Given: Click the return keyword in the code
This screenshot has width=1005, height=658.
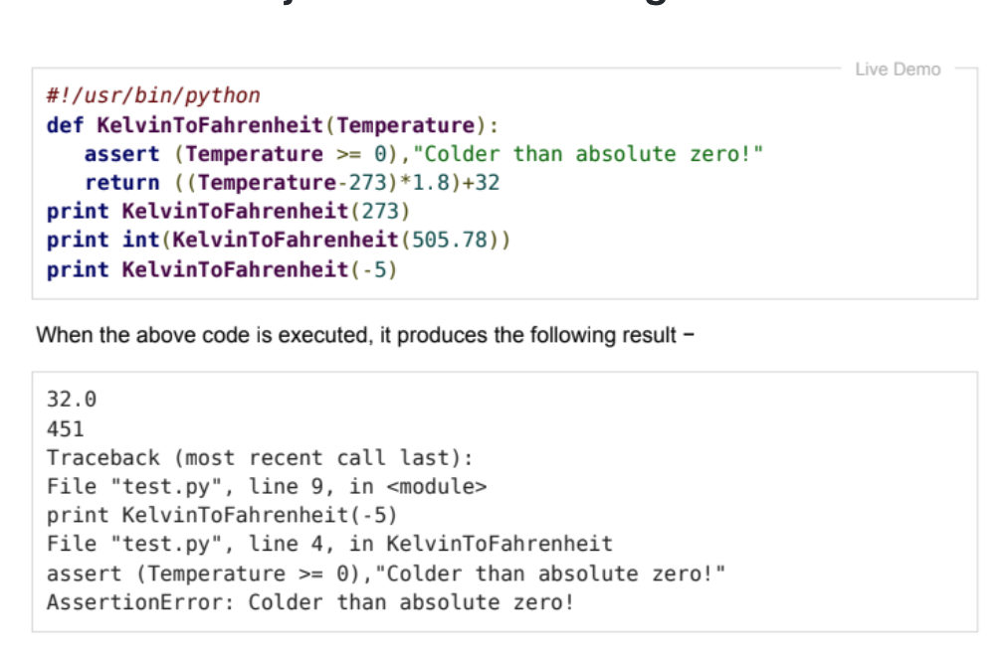Looking at the screenshot, I should click(121, 183).
